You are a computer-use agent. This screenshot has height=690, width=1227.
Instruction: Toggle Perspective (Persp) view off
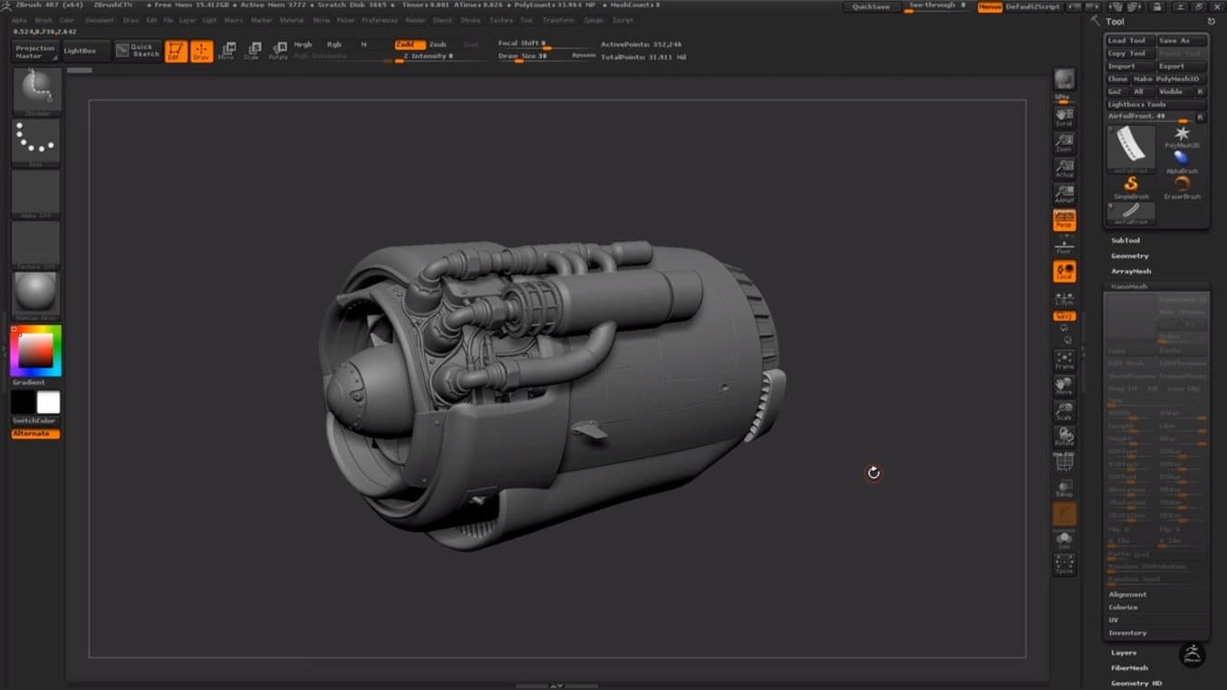tap(1064, 219)
